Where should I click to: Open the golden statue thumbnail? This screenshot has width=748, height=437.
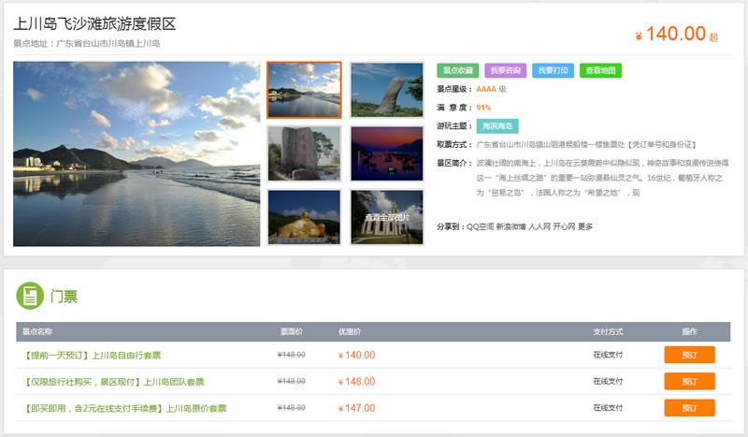(x=304, y=216)
